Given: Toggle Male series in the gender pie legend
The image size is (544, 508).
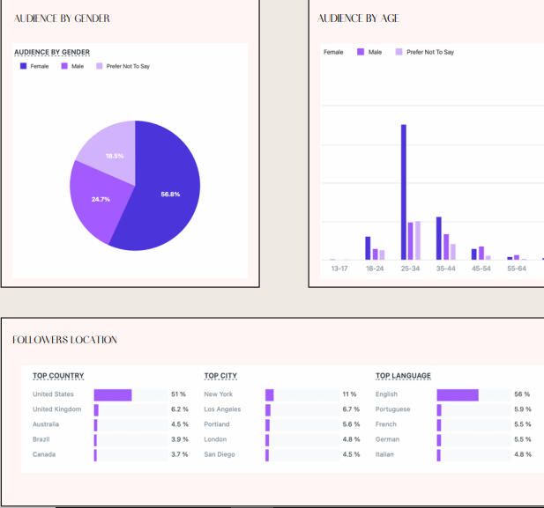Looking at the screenshot, I should [64, 66].
